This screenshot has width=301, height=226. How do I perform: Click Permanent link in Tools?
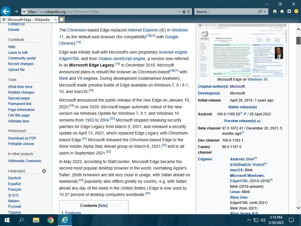[20, 104]
